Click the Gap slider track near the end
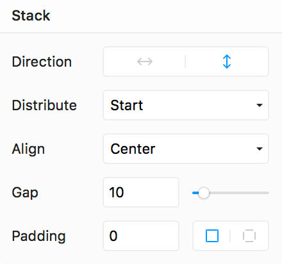 [x=264, y=193]
